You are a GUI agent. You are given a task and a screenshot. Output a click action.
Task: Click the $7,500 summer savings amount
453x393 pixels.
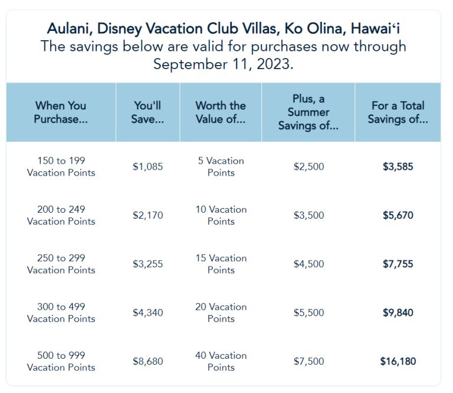(309, 362)
